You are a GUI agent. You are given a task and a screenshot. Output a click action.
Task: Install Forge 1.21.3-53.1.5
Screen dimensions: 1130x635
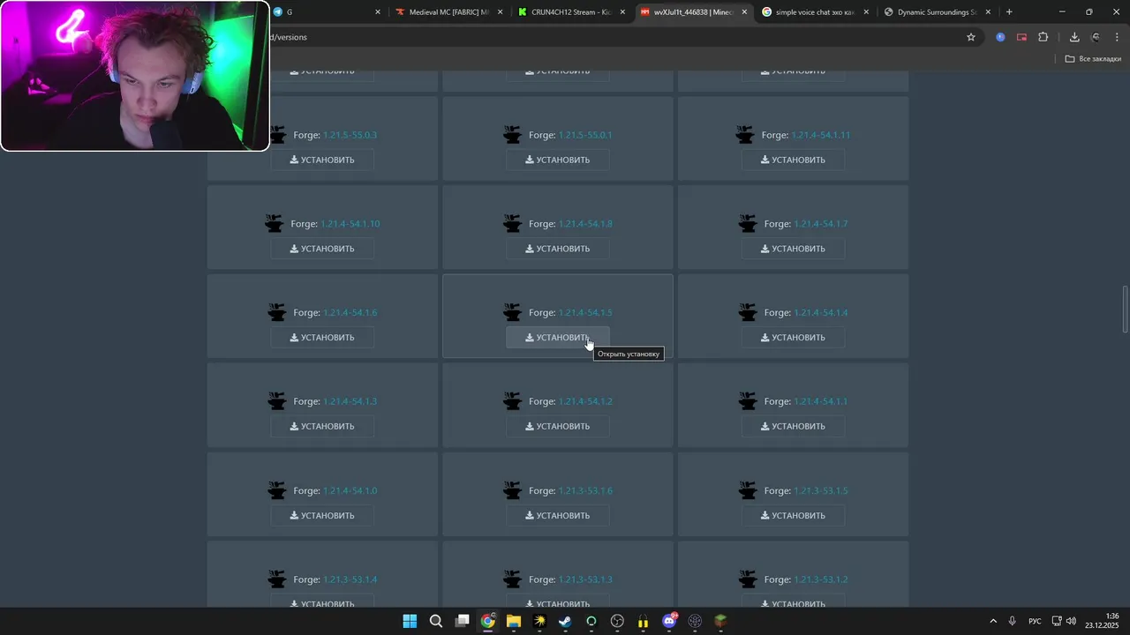(793, 515)
